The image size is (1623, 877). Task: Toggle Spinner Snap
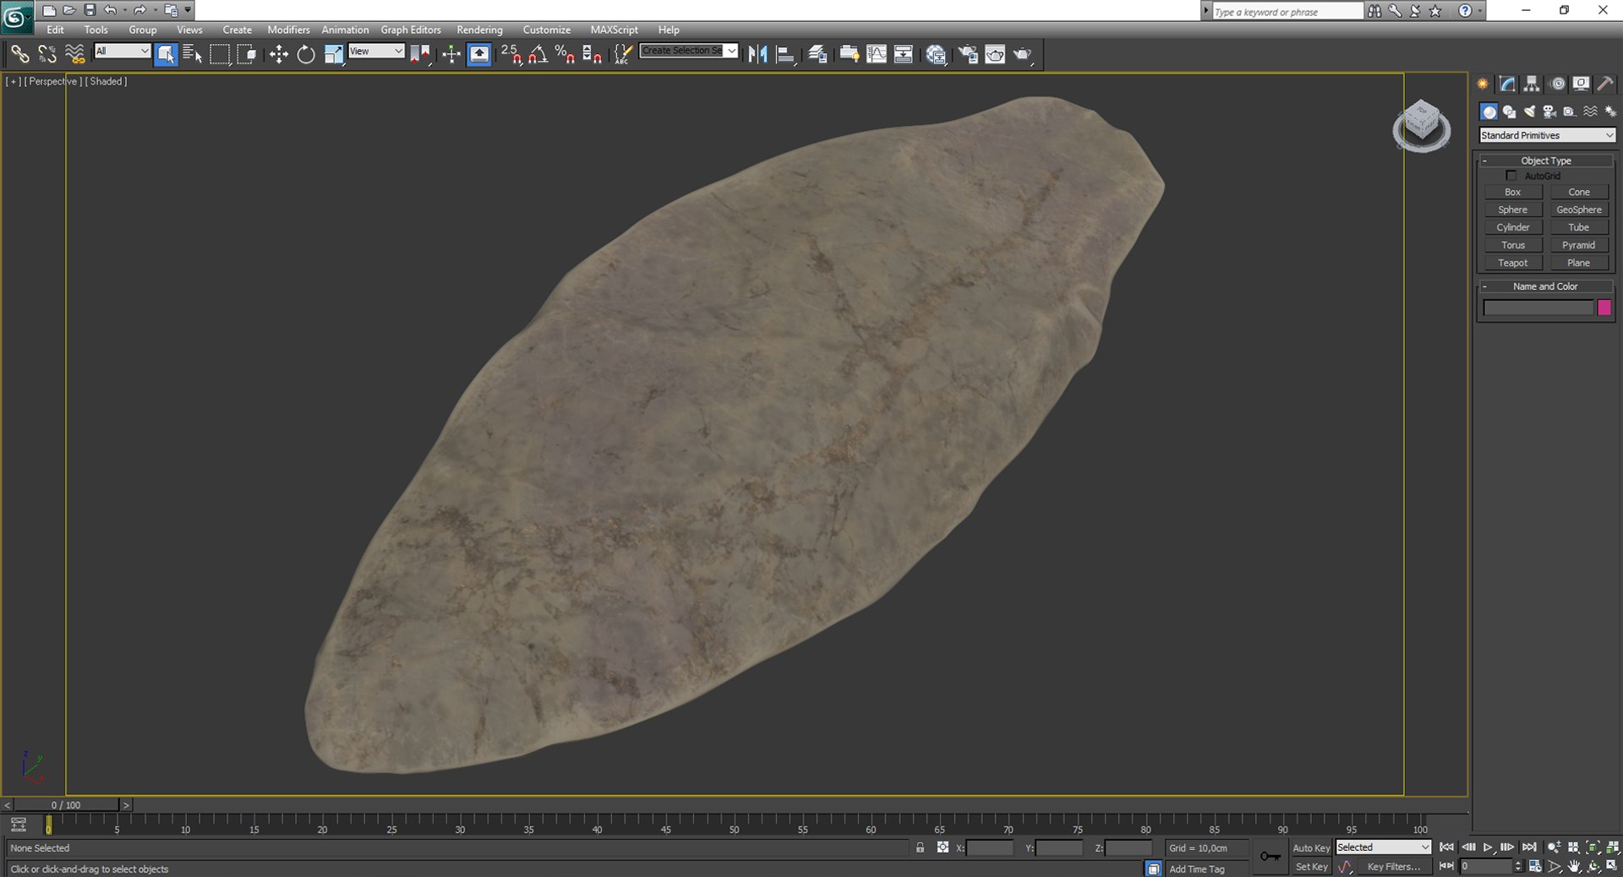(x=593, y=54)
